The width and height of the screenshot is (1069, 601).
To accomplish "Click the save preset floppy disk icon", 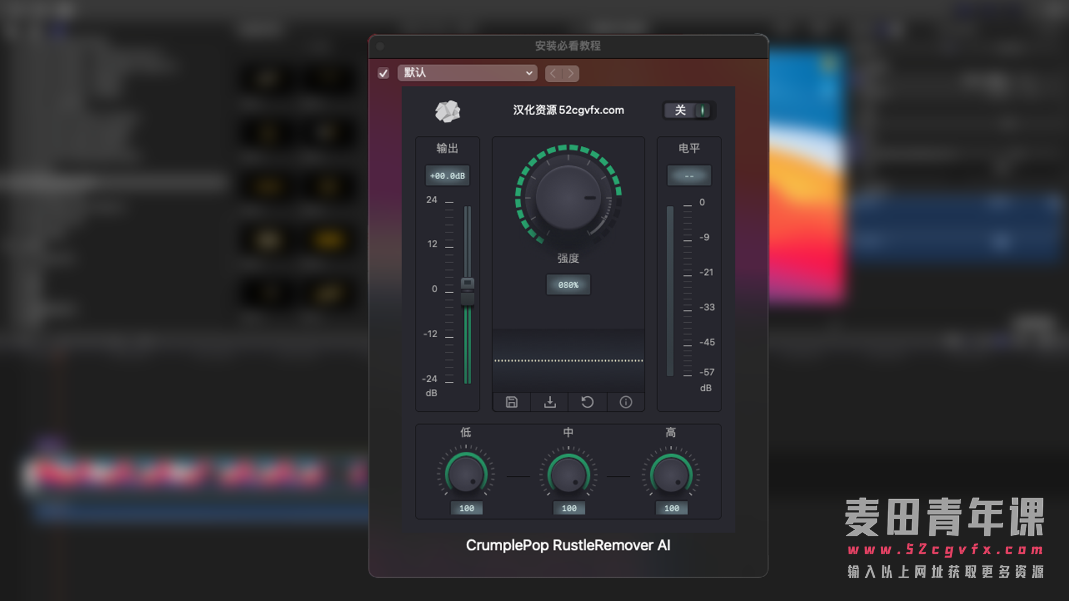I will [x=512, y=402].
